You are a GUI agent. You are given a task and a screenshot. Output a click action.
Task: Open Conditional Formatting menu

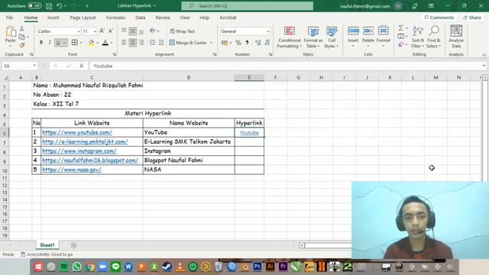[x=290, y=37]
